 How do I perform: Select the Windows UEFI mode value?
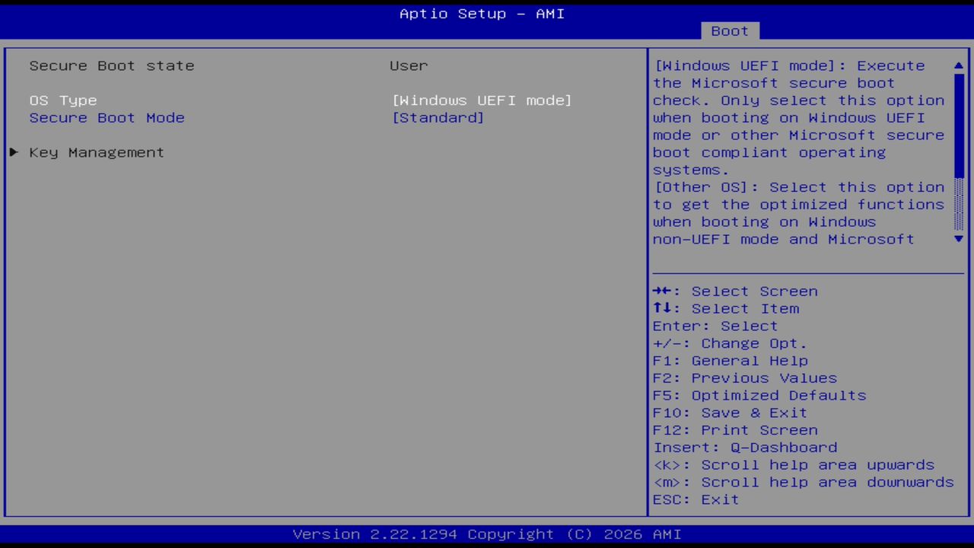[482, 100]
